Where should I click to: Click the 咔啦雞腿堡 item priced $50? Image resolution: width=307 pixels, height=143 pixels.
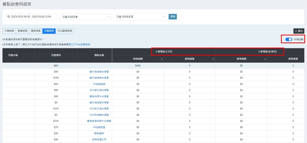(95, 84)
